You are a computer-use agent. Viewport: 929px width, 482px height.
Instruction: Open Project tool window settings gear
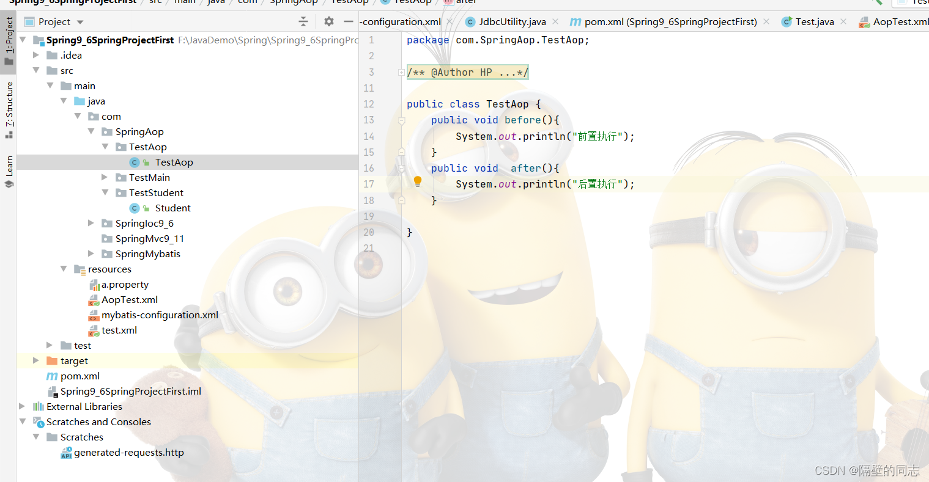[329, 21]
